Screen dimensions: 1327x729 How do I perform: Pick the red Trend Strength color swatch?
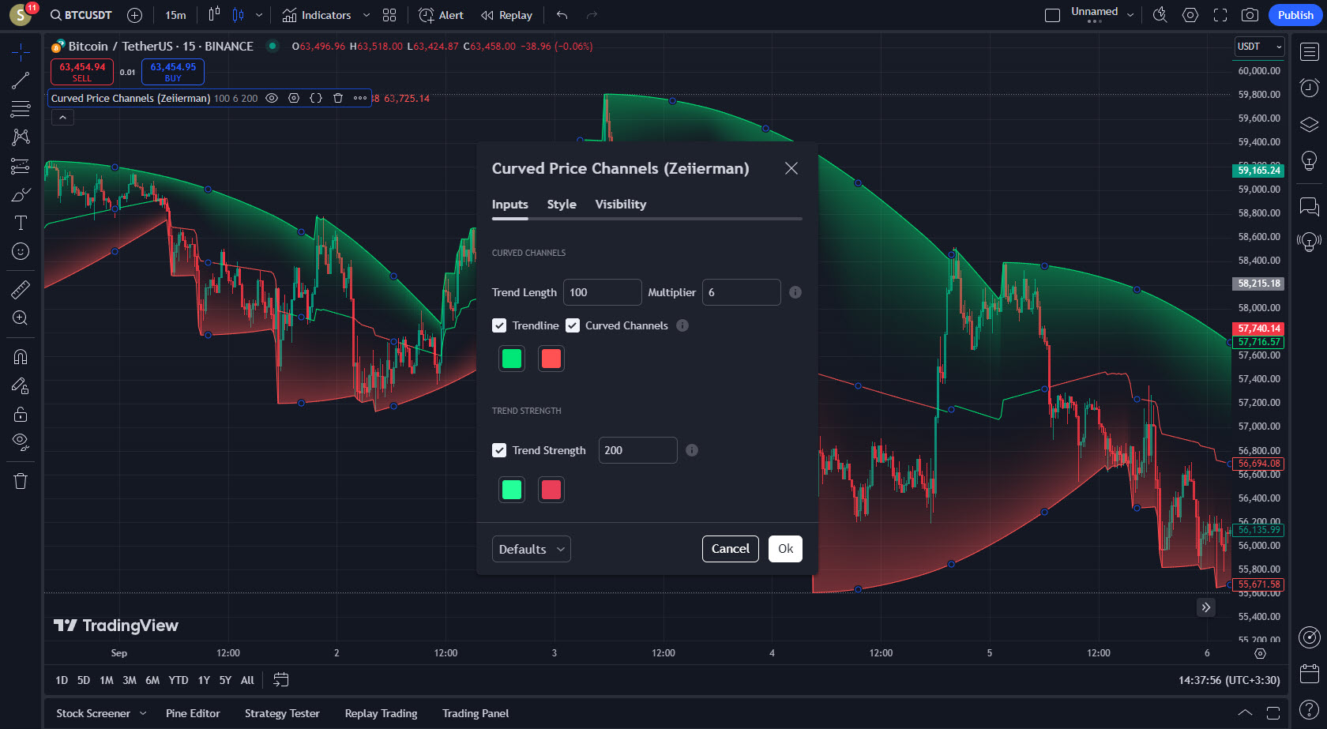[551, 490]
